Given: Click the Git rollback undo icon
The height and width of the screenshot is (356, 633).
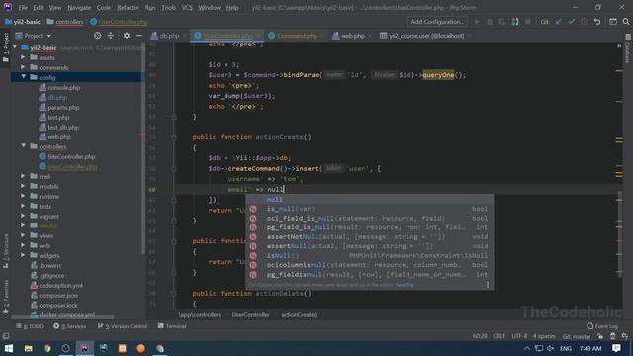Looking at the screenshot, I should 597,22.
